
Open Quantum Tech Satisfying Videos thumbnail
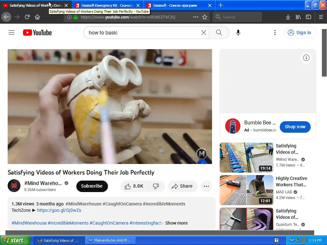(246, 219)
